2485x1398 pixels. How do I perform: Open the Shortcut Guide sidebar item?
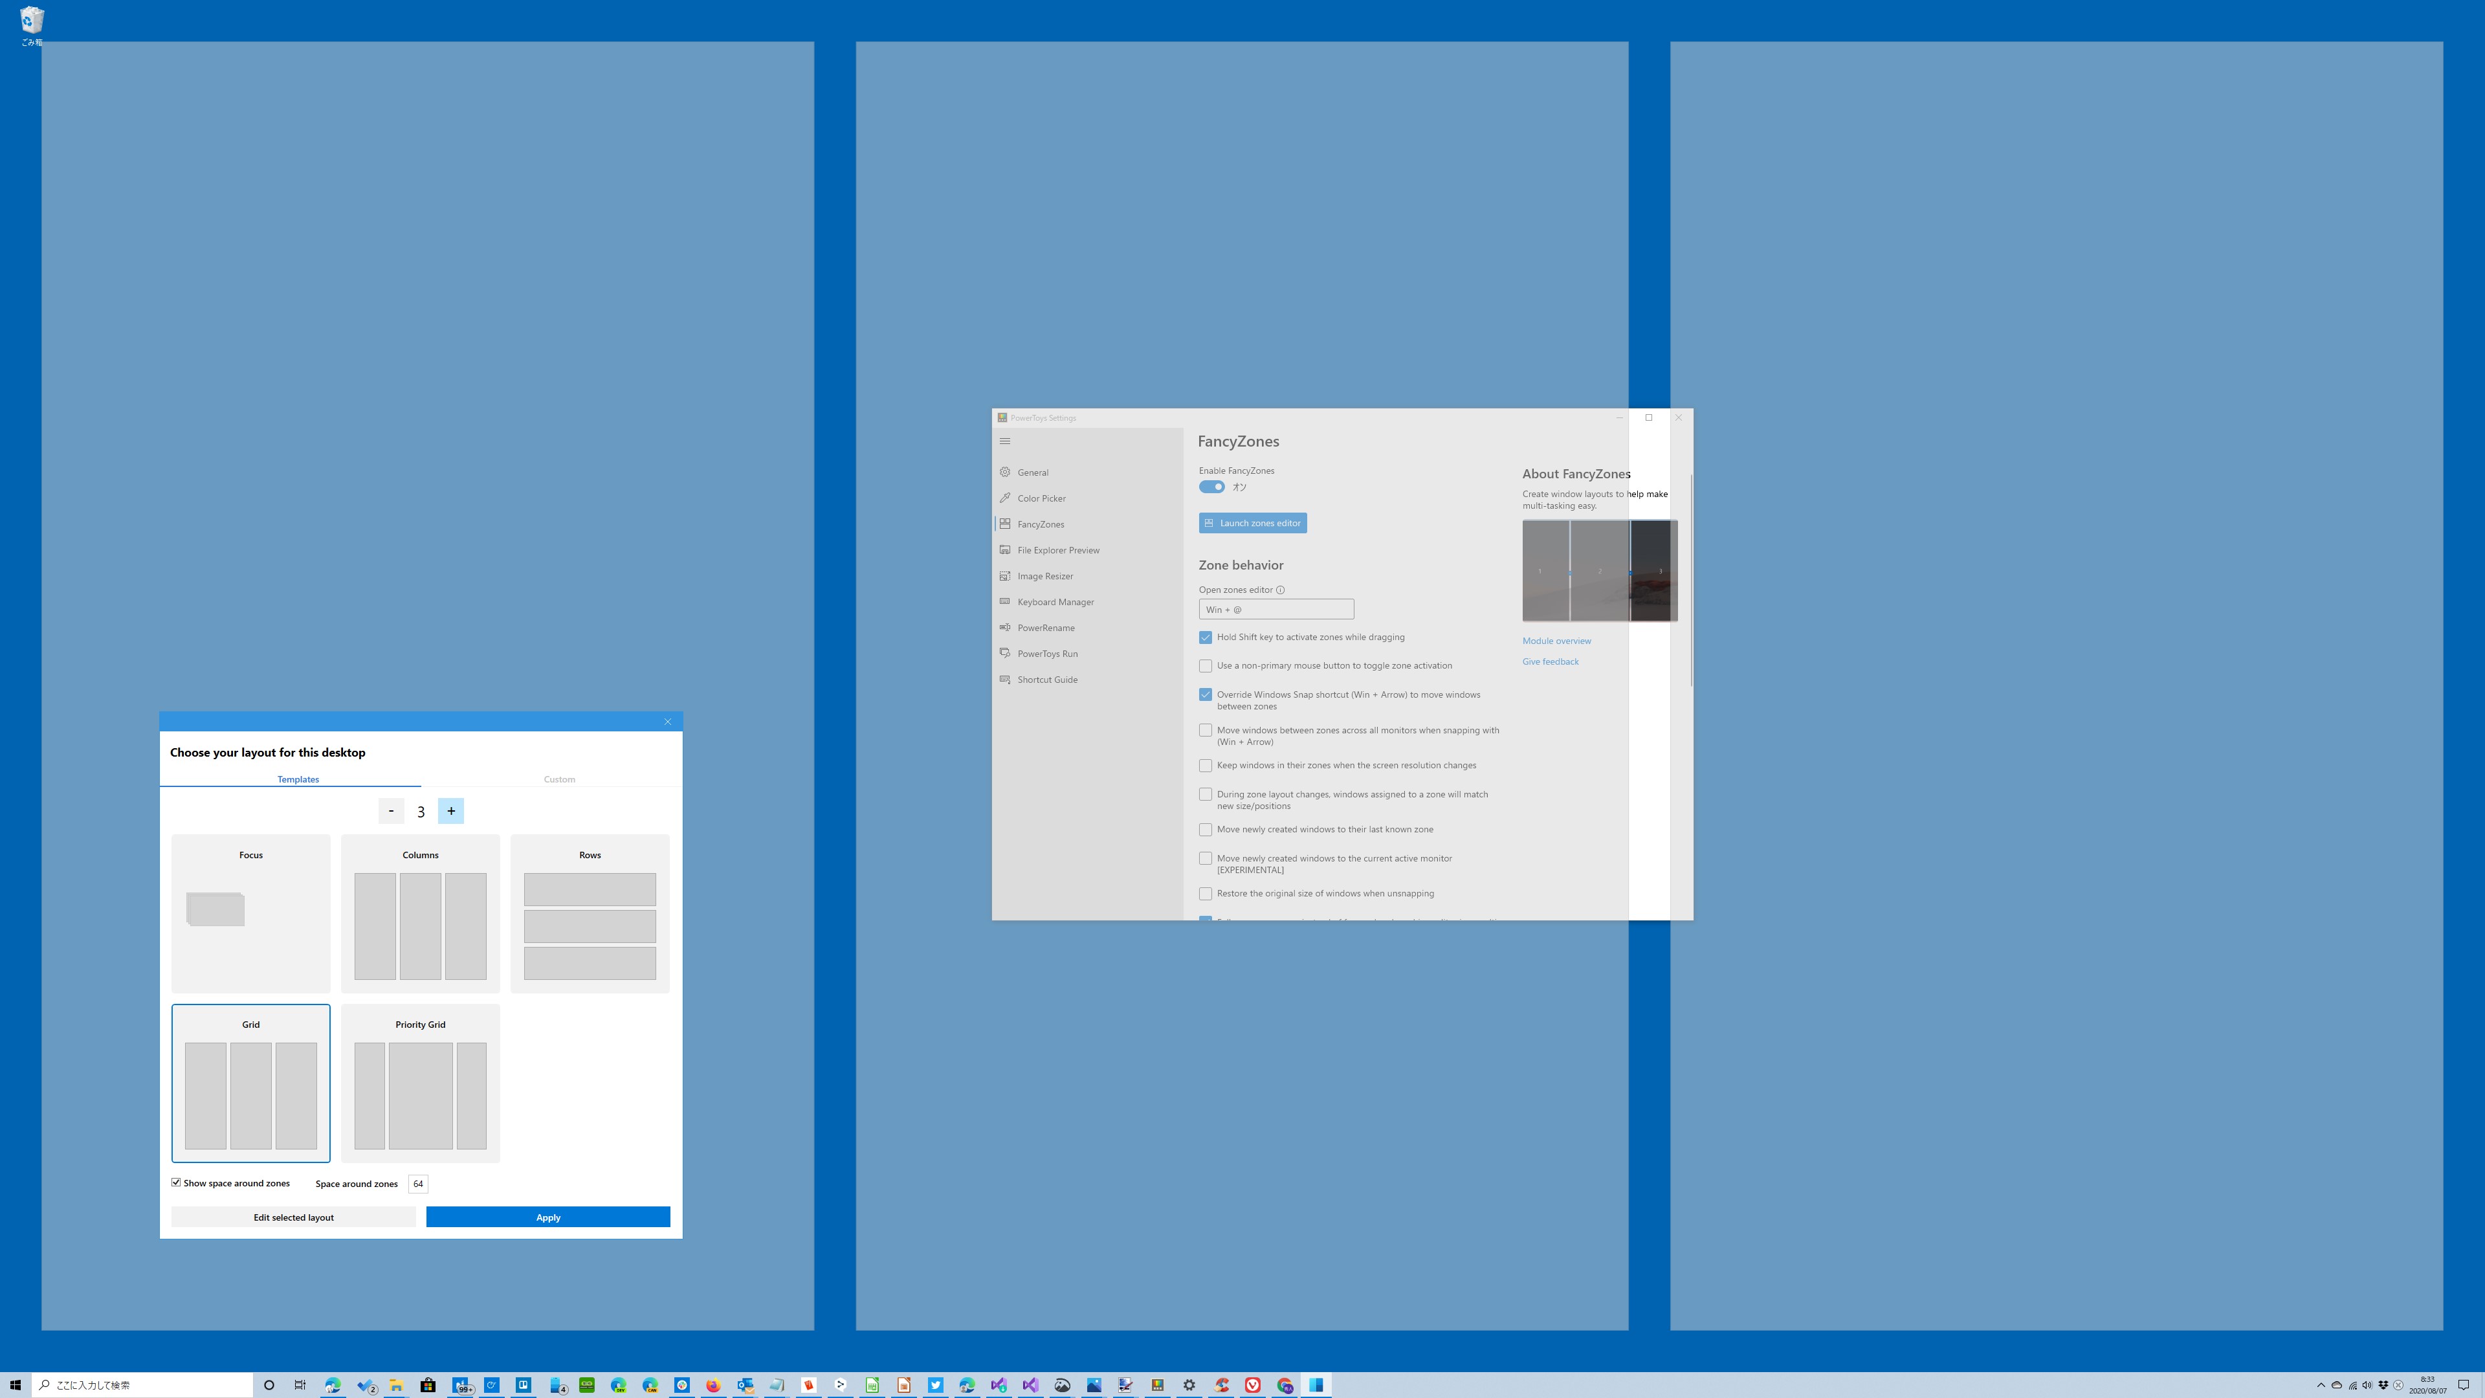[1046, 680]
